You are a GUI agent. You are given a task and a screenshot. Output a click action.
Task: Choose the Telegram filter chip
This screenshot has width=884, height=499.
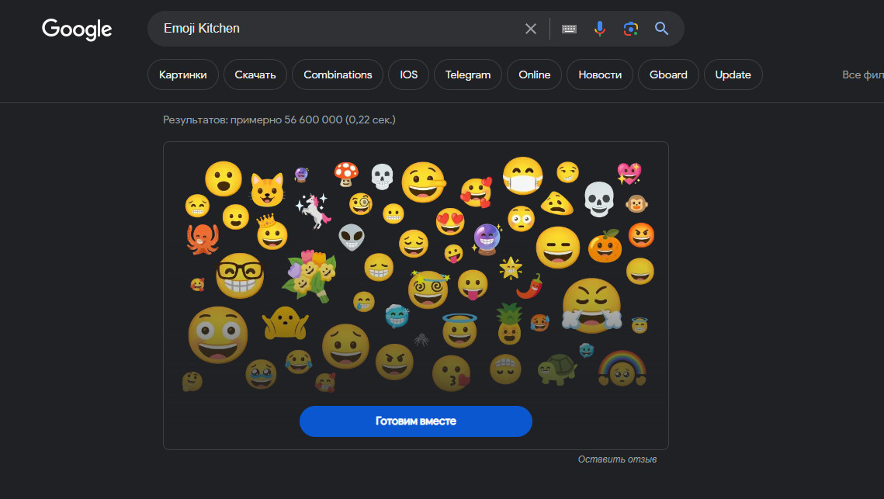point(468,75)
